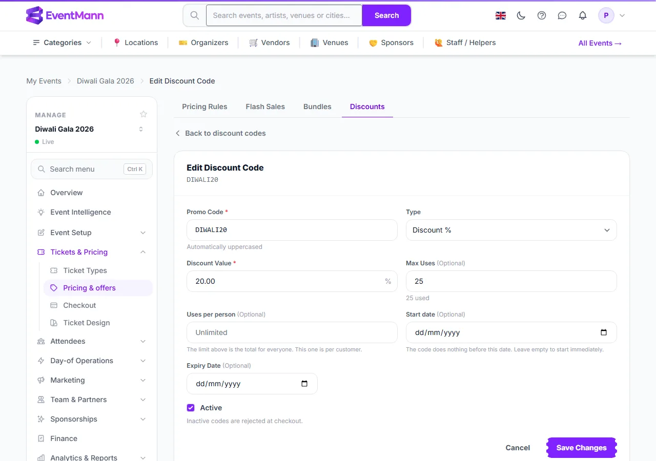Open the chat messages icon

562,15
